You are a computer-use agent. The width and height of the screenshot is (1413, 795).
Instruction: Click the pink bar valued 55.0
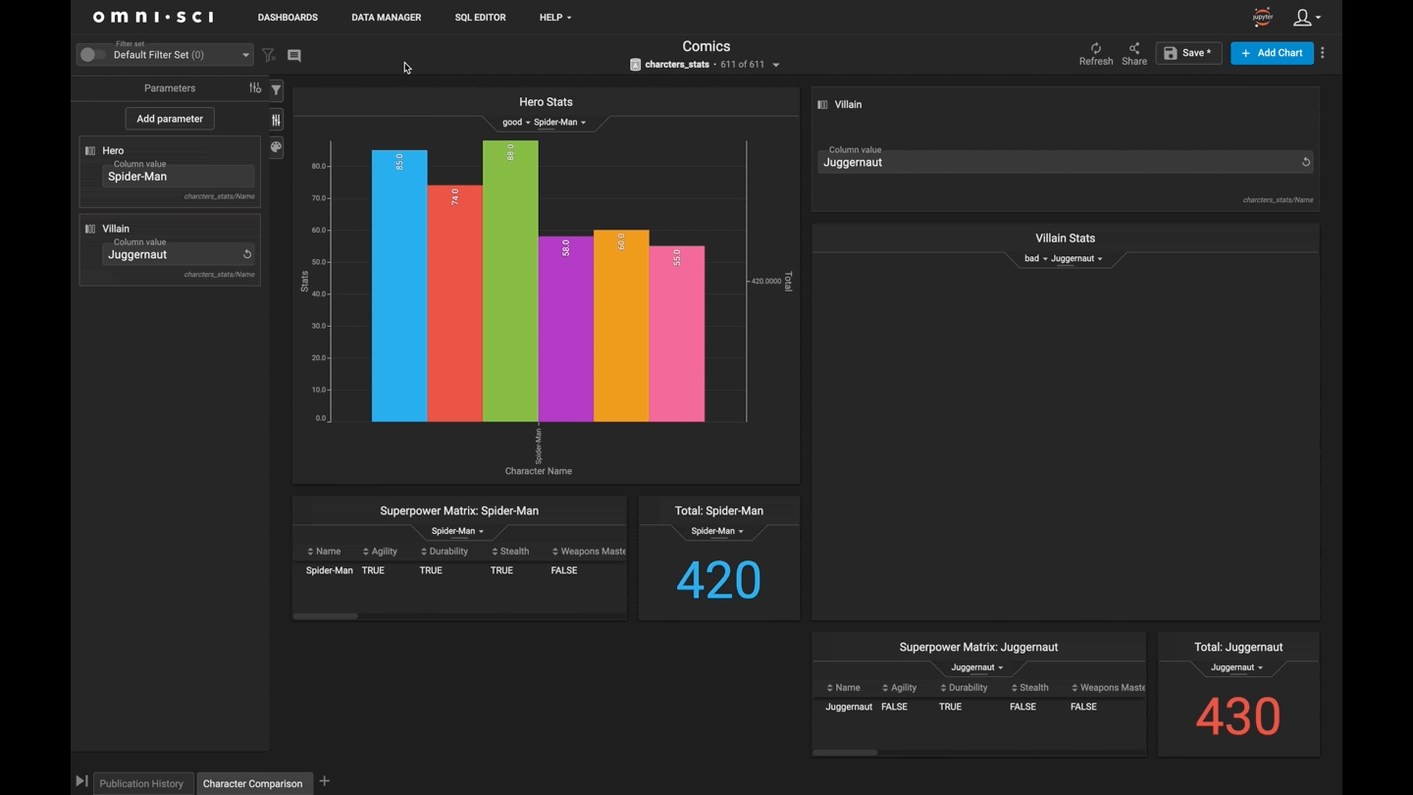677,335
